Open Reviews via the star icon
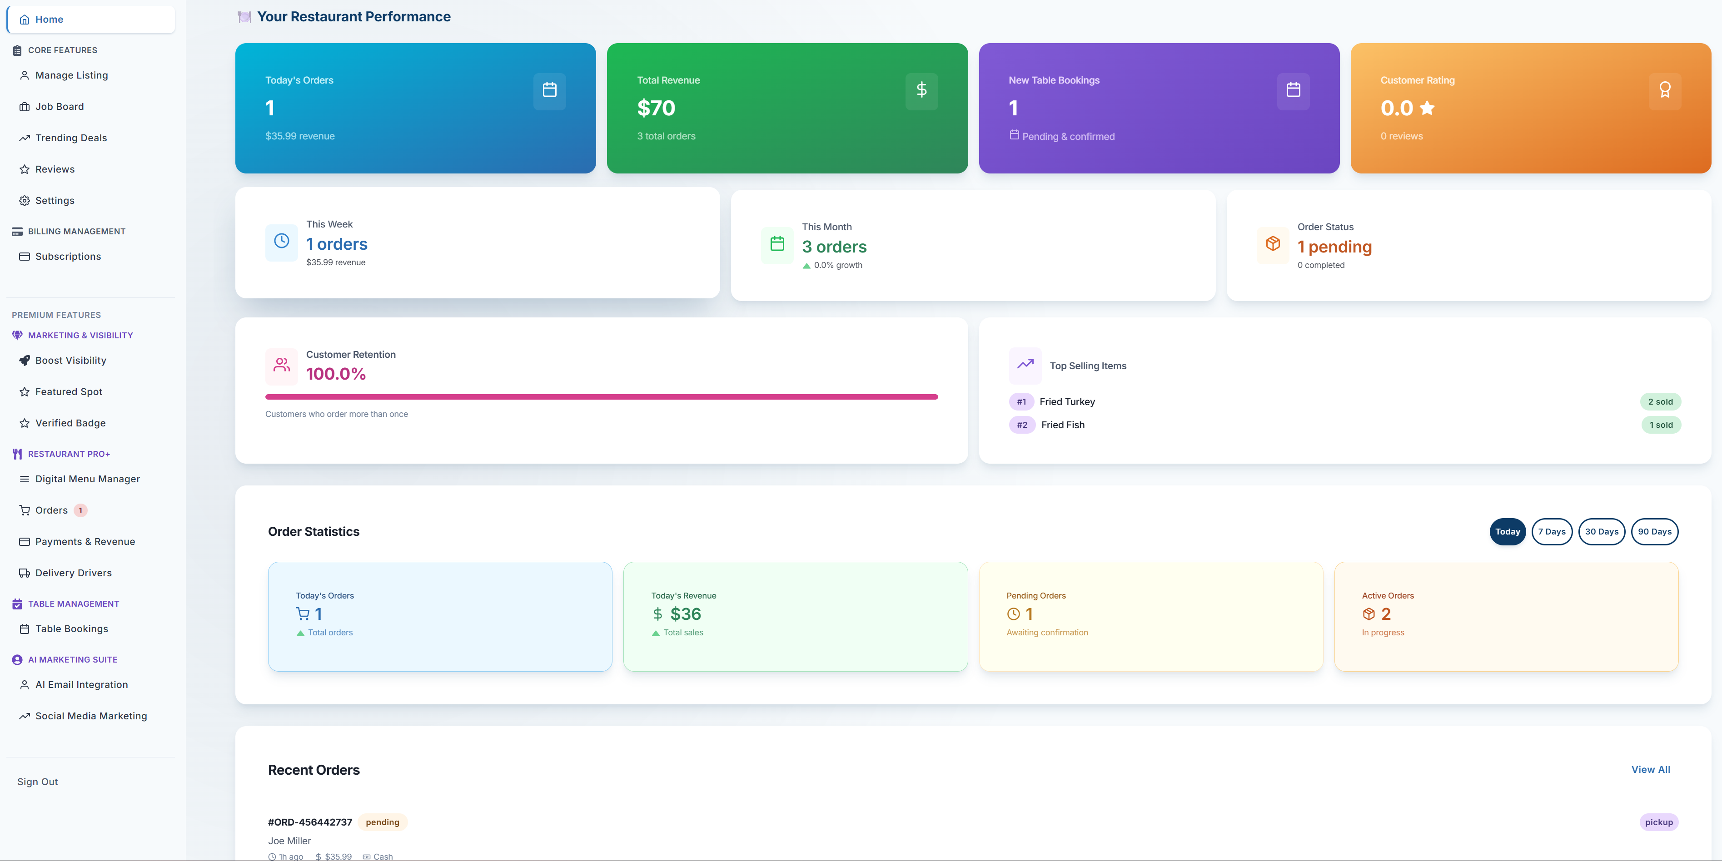Screen dimensions: 1722x861 [24, 169]
